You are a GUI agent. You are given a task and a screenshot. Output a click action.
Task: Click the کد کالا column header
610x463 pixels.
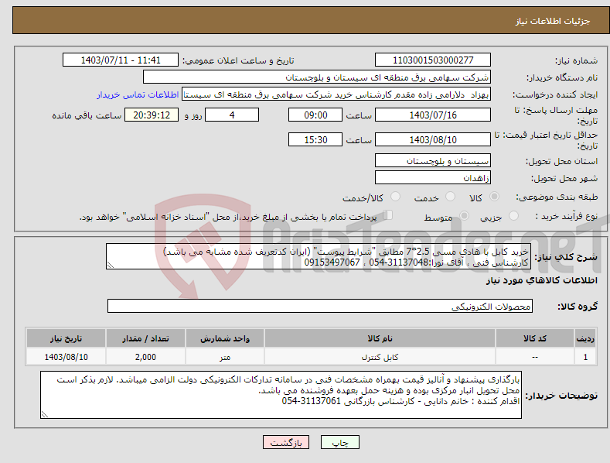tap(535, 338)
